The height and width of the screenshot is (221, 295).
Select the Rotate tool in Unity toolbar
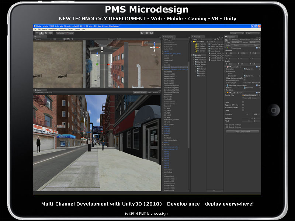click(46, 33)
